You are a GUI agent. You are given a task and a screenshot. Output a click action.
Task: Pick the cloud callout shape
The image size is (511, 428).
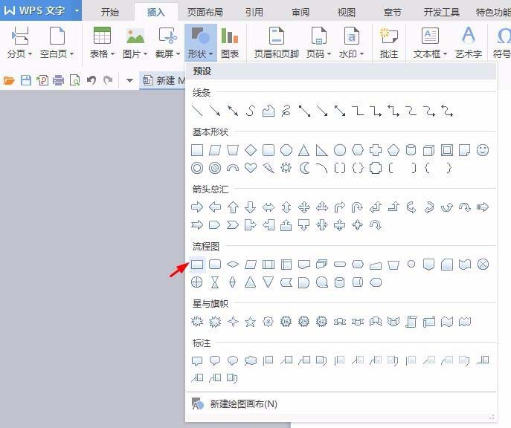(x=251, y=360)
